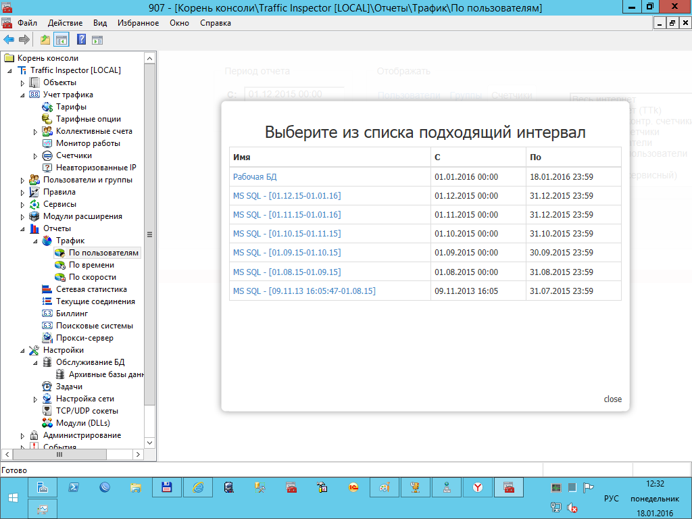Click the РУС language indicator

click(x=611, y=498)
